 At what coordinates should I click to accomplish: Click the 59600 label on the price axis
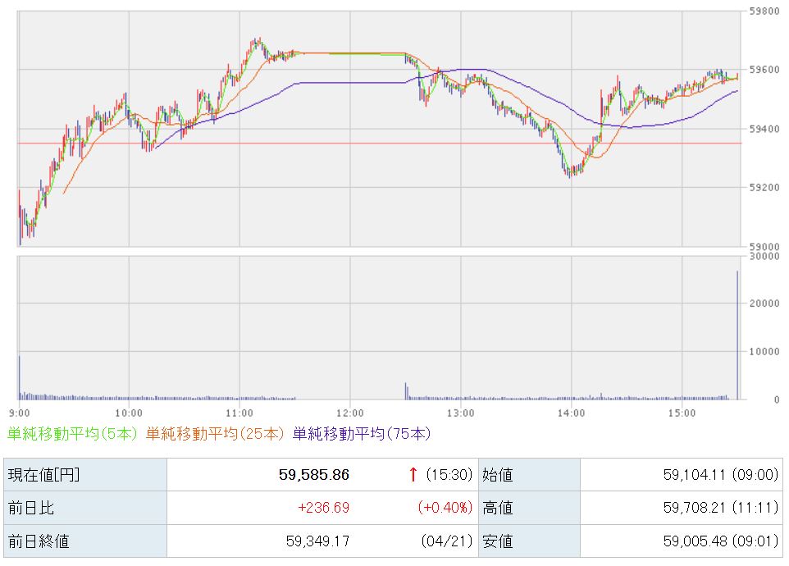coord(764,71)
